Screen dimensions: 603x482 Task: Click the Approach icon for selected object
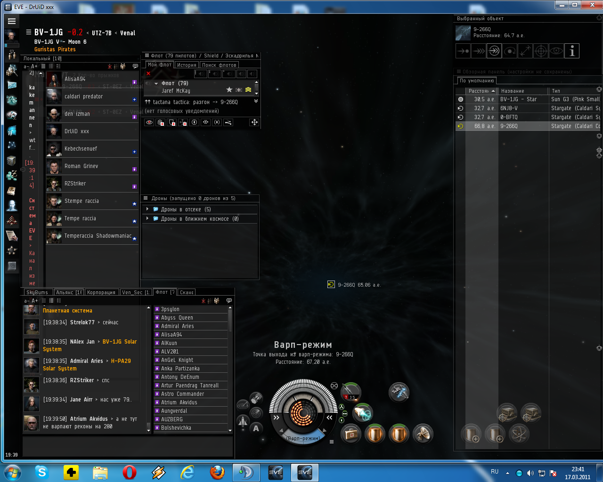(463, 51)
